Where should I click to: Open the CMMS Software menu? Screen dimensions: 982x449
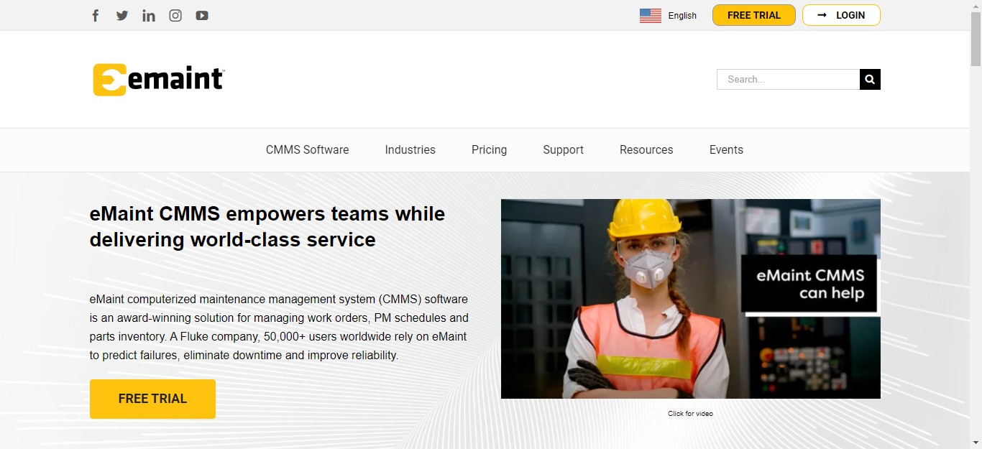(308, 149)
